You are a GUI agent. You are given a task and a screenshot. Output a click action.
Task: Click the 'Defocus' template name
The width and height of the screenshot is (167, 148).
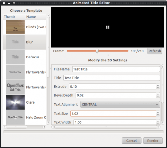click(x=33, y=57)
